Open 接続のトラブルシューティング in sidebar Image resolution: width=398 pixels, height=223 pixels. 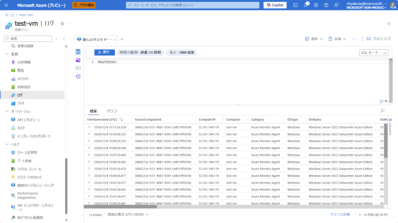click(x=35, y=186)
